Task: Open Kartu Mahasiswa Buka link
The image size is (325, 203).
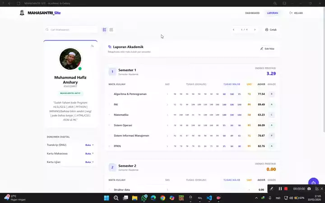Action: coord(89,153)
